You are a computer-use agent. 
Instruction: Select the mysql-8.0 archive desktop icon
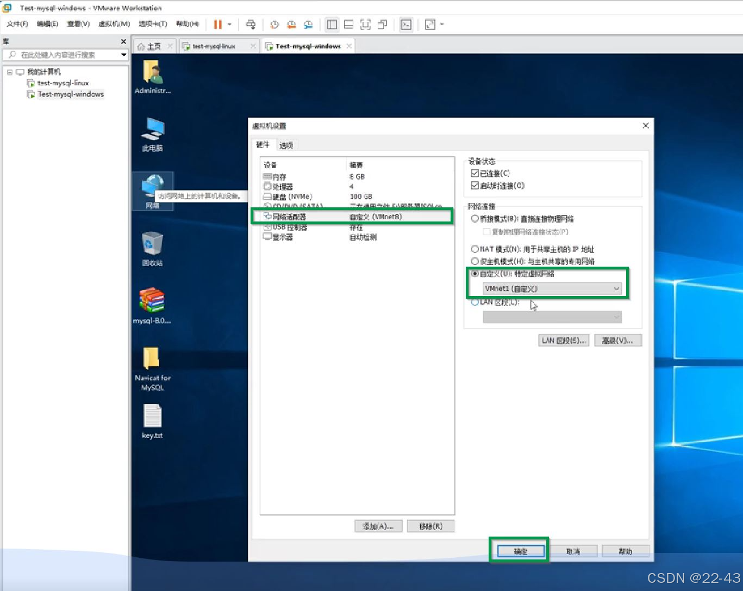[x=152, y=306]
